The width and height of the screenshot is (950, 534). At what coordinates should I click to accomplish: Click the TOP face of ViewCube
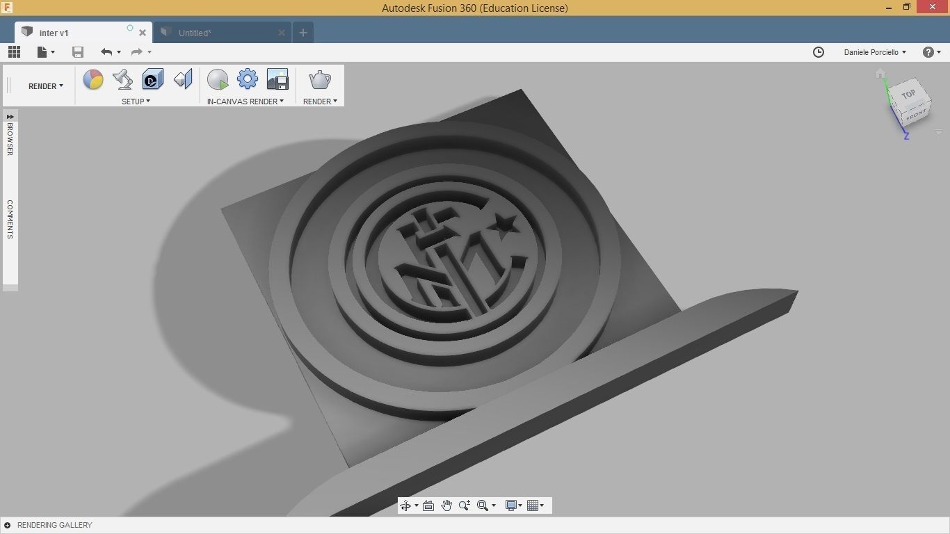(x=908, y=95)
